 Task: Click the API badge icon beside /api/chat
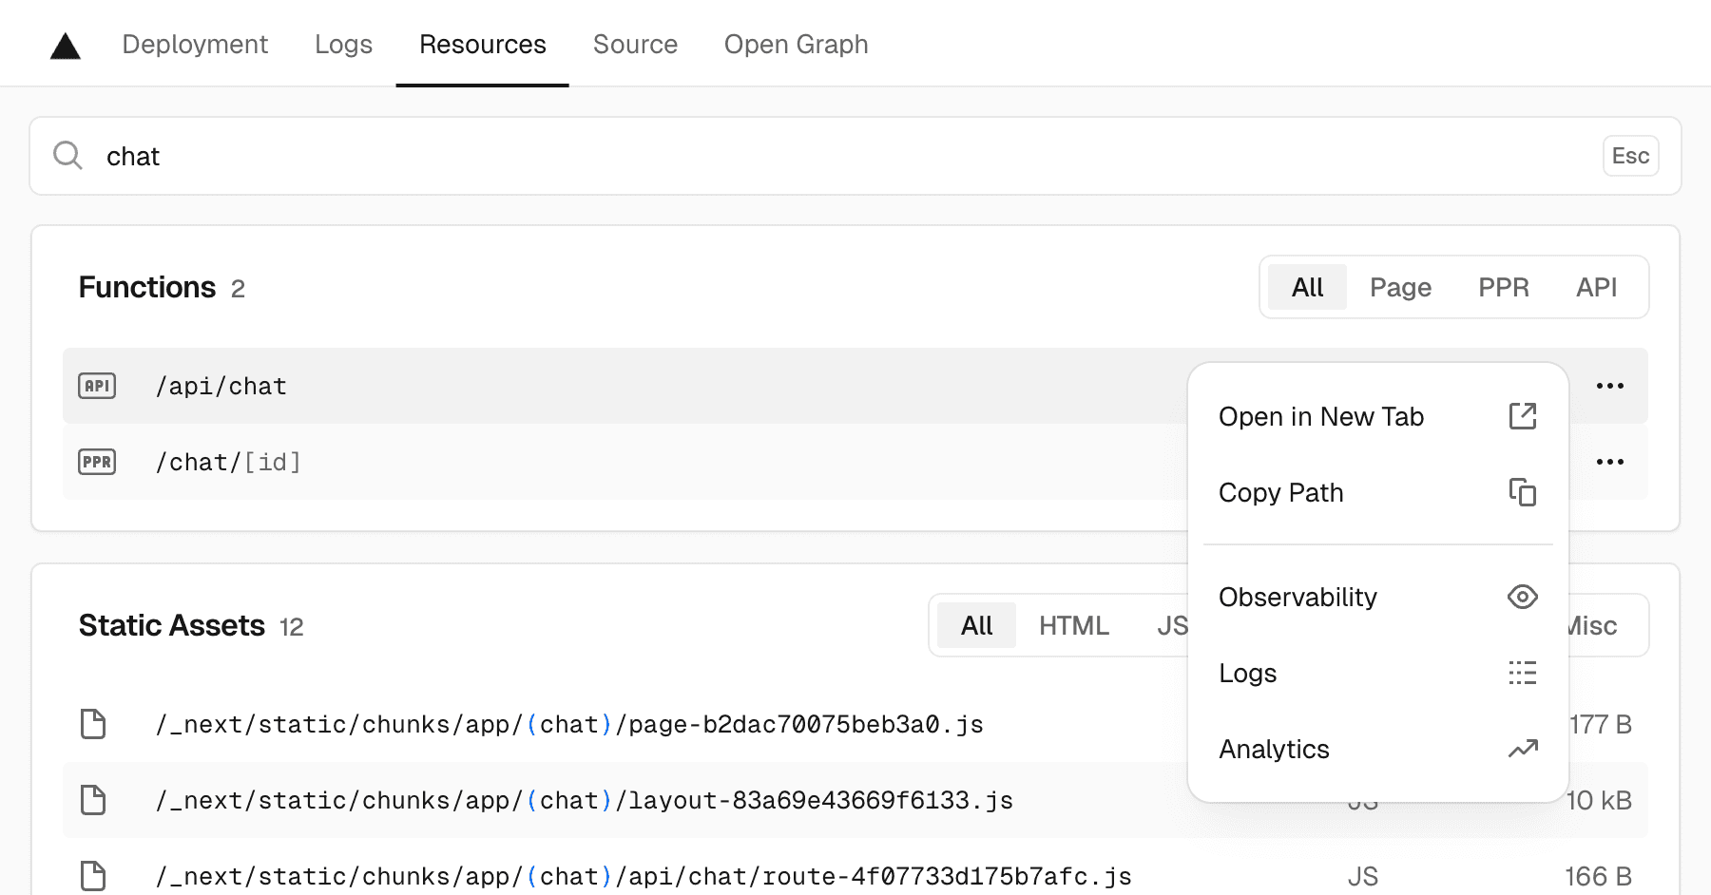[97, 386]
